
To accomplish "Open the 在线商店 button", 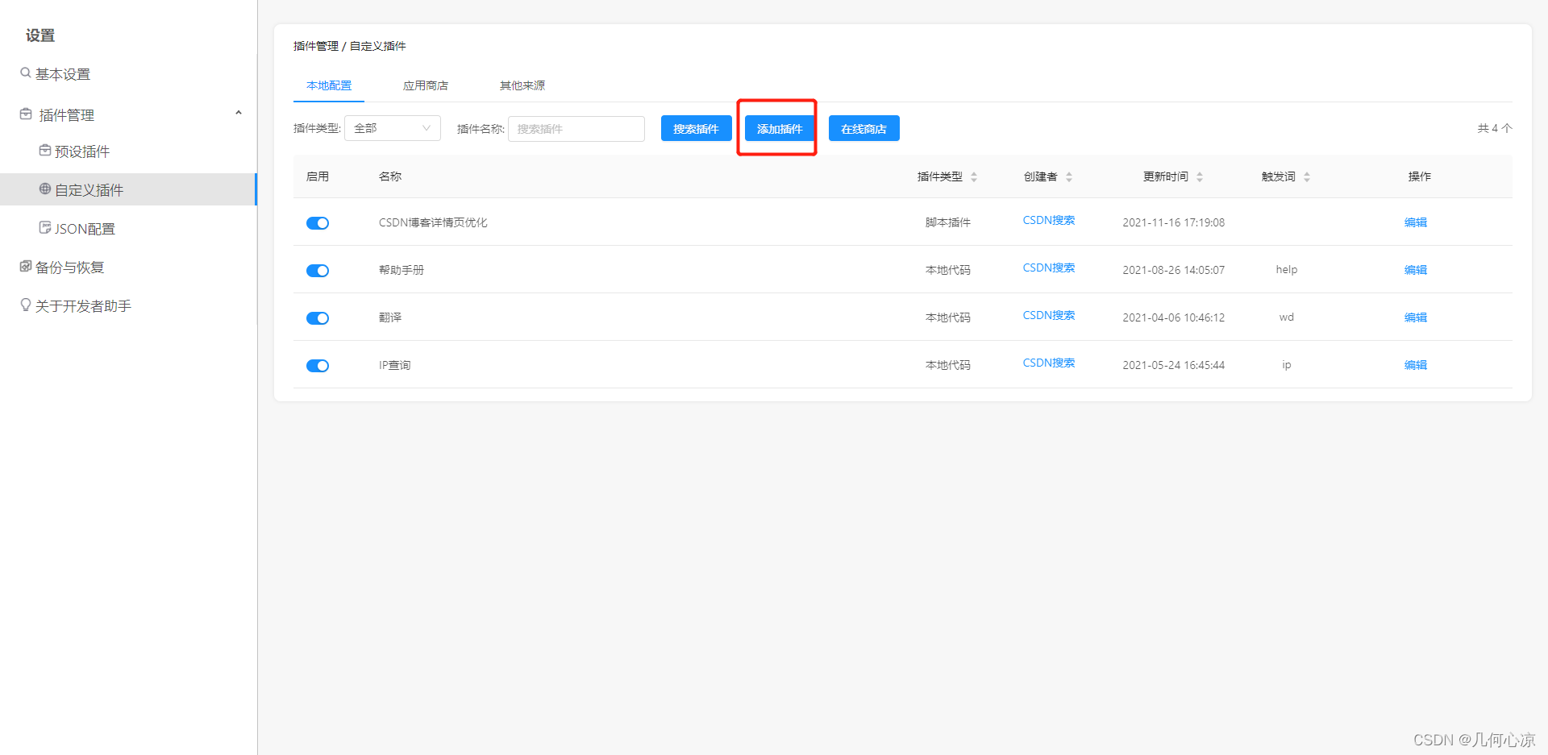I will coord(864,128).
